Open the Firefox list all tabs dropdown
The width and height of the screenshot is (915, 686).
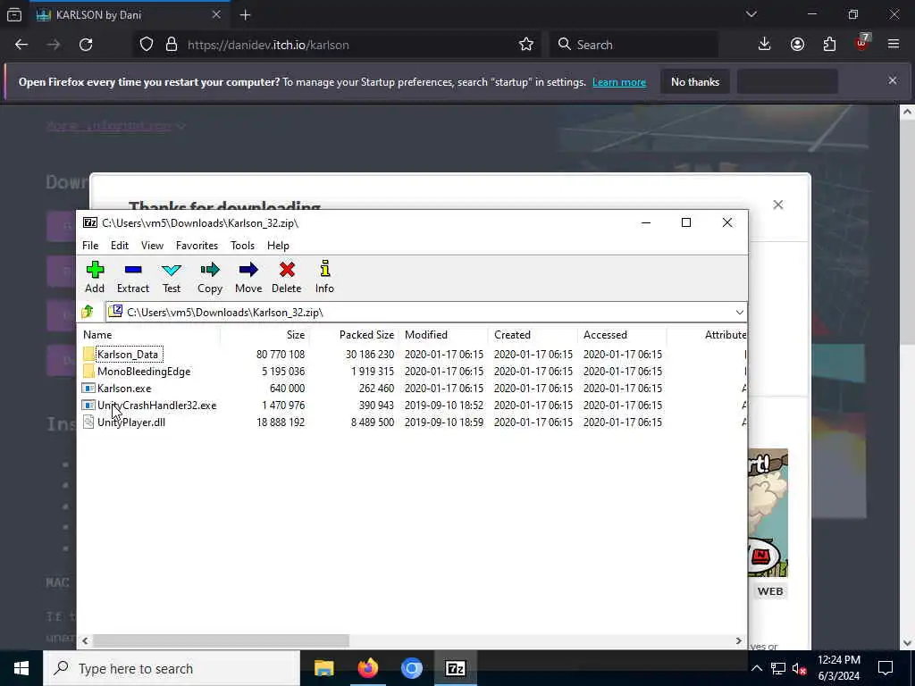751,14
